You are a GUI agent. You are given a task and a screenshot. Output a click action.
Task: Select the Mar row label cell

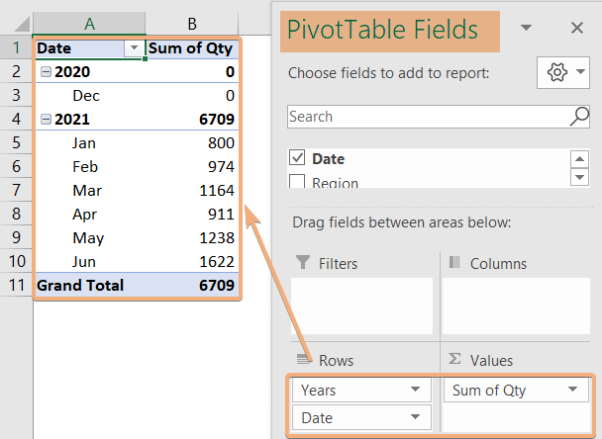click(x=90, y=191)
